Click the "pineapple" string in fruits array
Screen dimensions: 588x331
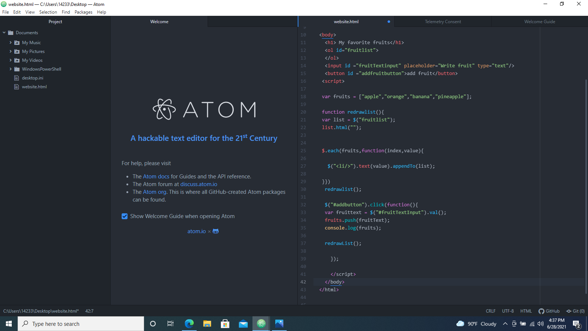451,97
